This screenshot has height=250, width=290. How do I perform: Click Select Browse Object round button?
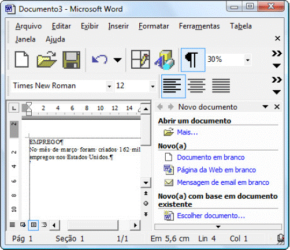(146, 203)
